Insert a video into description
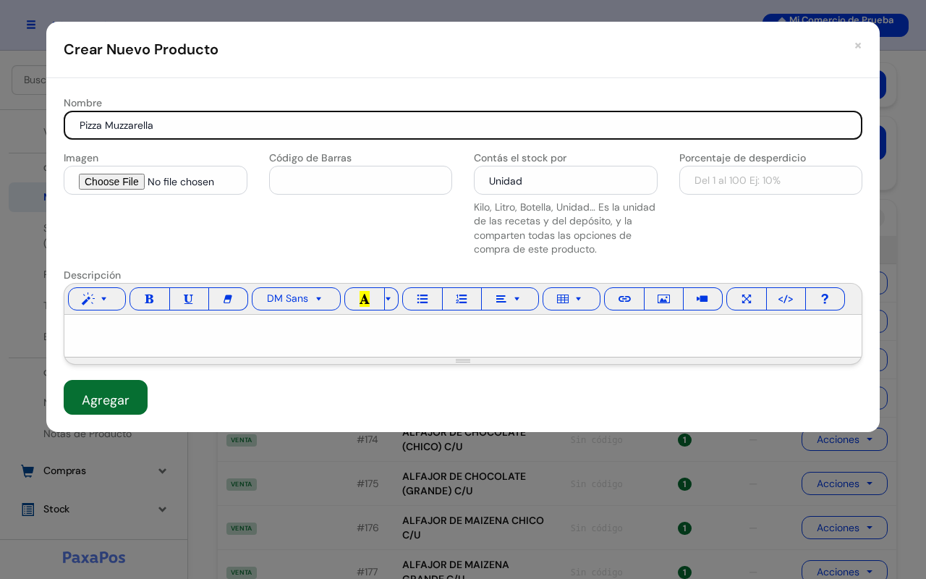Image resolution: width=926 pixels, height=579 pixels. tap(702, 299)
